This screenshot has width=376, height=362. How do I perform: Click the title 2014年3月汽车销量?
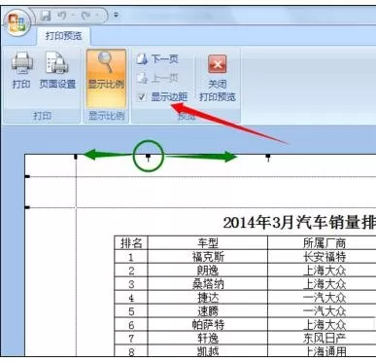(x=299, y=222)
